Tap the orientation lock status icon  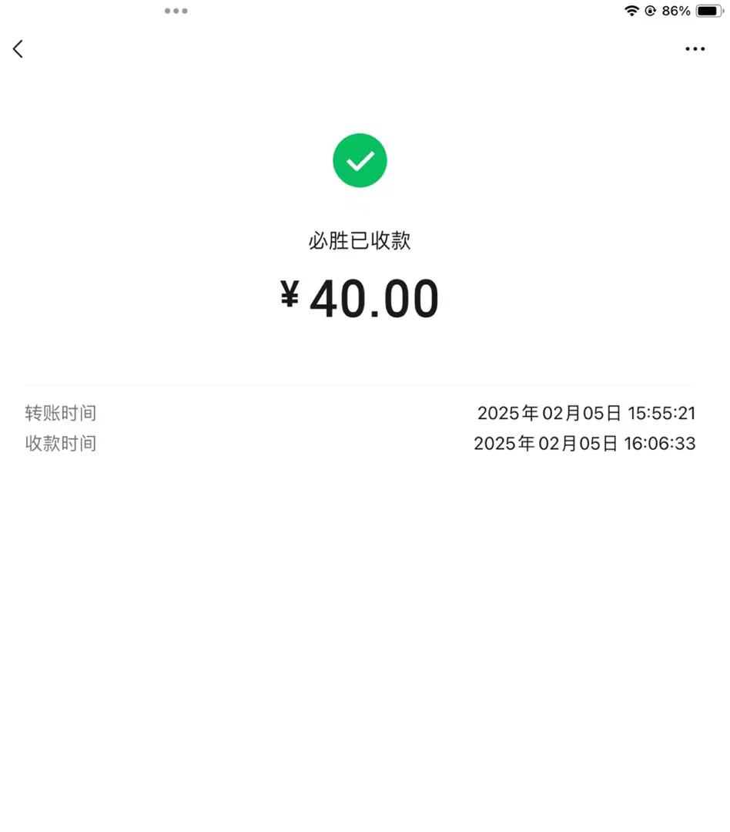click(651, 11)
